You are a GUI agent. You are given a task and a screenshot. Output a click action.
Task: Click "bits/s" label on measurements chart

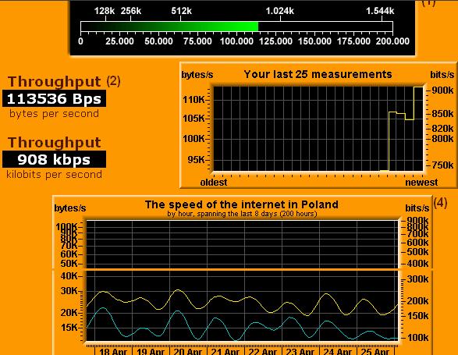click(442, 75)
